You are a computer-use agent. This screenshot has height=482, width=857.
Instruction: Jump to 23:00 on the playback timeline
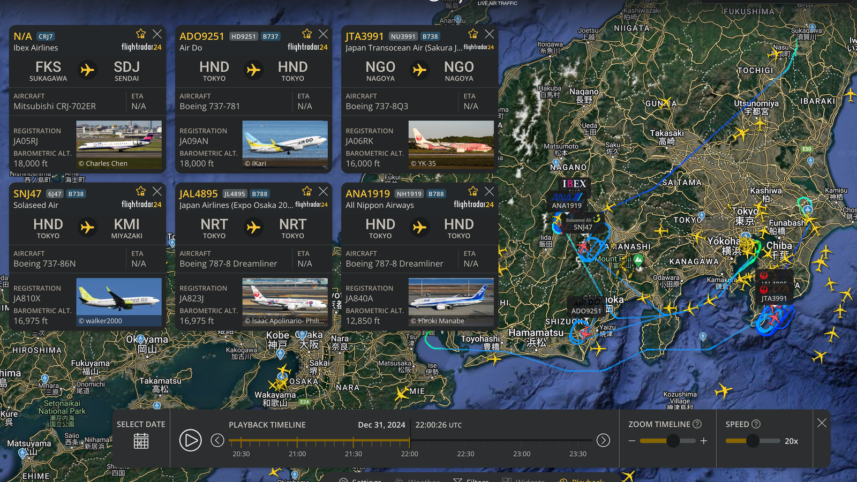522,441
